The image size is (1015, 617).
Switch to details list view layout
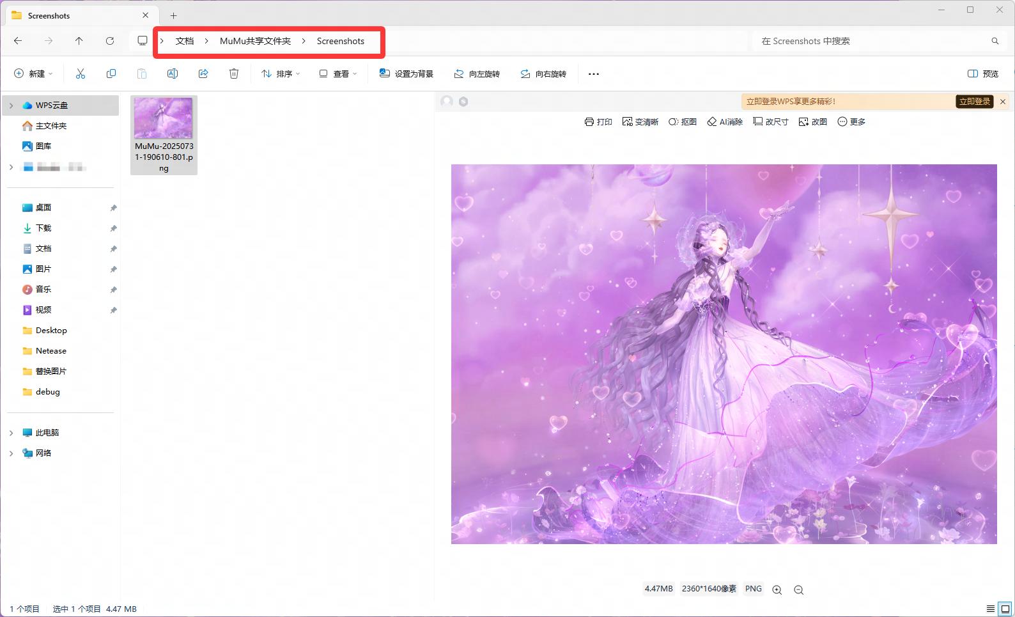tap(990, 609)
